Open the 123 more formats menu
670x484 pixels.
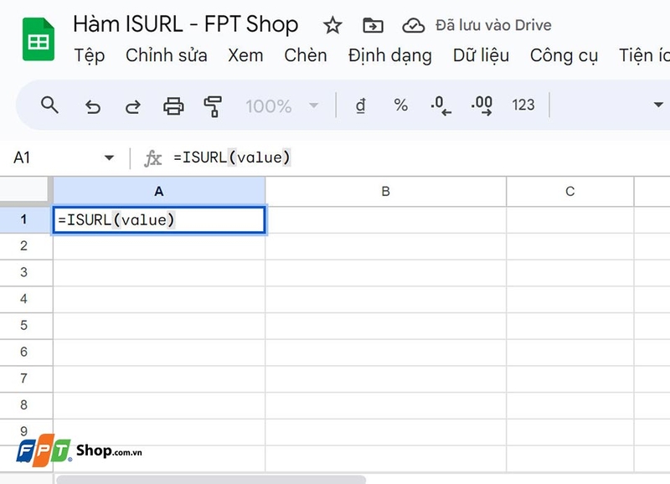[x=523, y=106]
